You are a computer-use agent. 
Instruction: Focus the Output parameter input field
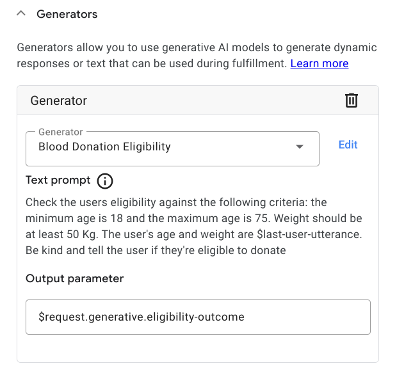(198, 317)
